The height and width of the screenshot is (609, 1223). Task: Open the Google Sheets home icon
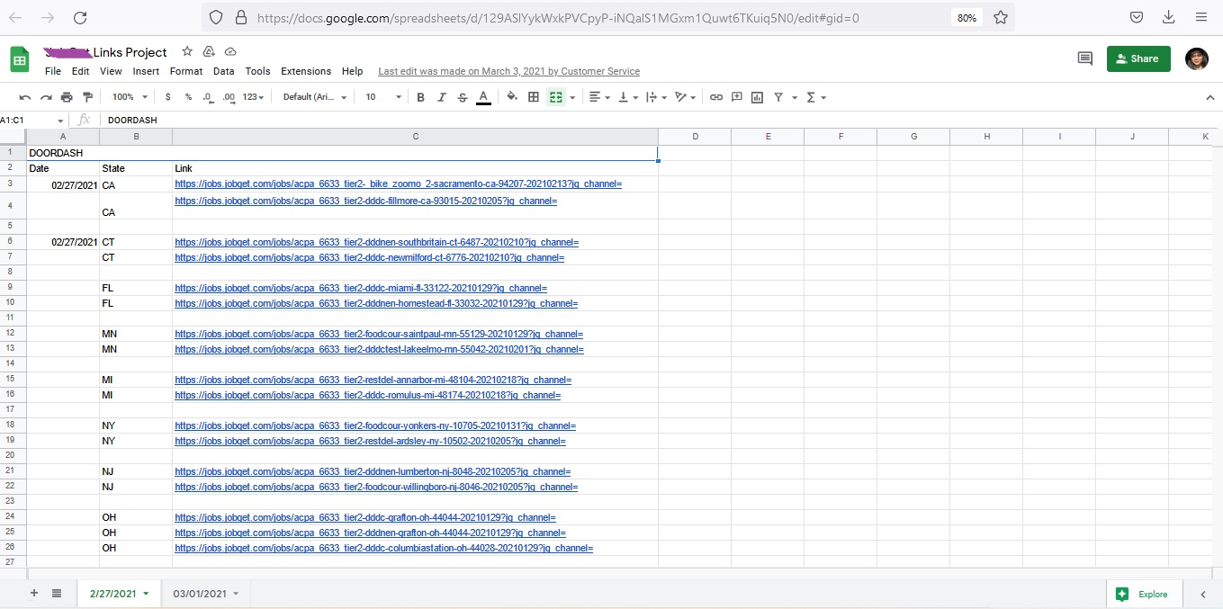(x=20, y=59)
